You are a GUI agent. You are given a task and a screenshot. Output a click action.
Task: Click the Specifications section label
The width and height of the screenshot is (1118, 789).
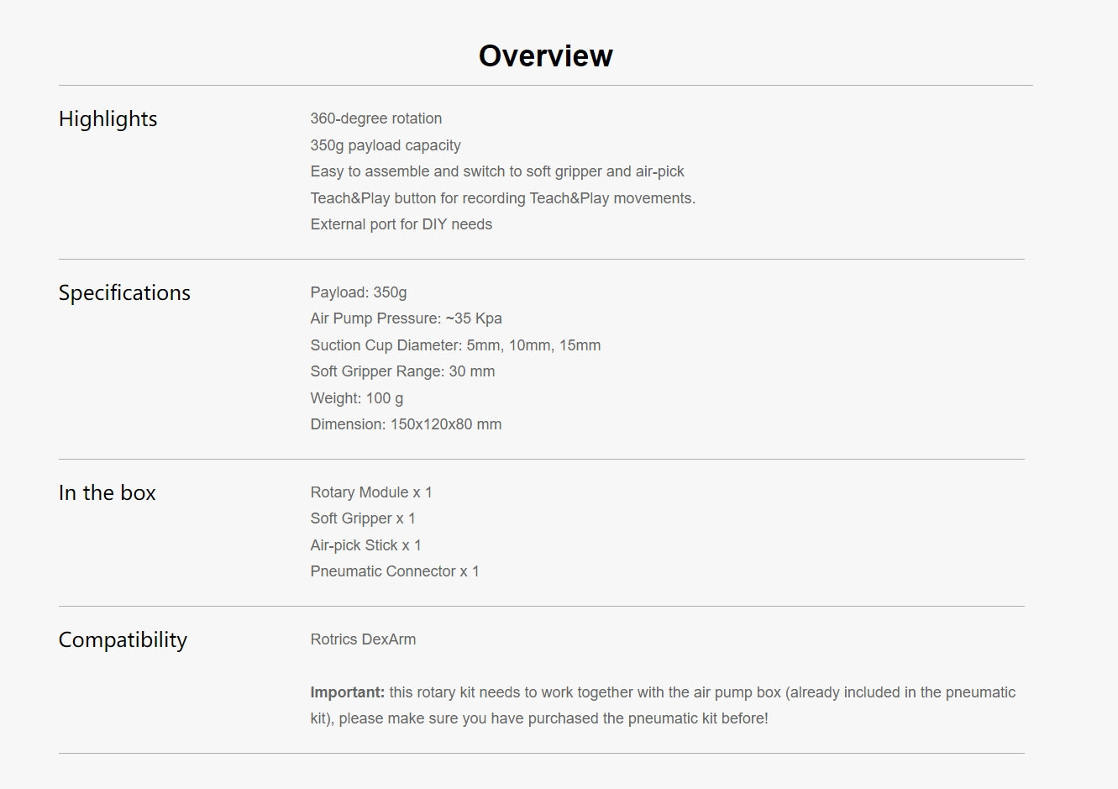coord(124,293)
